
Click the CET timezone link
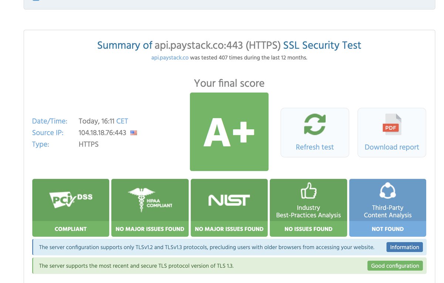pyautogui.click(x=122, y=121)
